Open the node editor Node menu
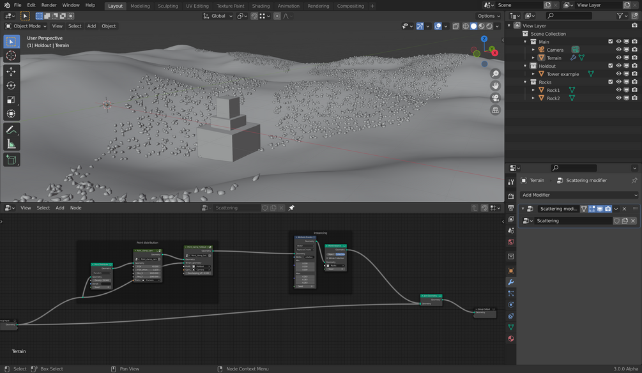 point(76,208)
